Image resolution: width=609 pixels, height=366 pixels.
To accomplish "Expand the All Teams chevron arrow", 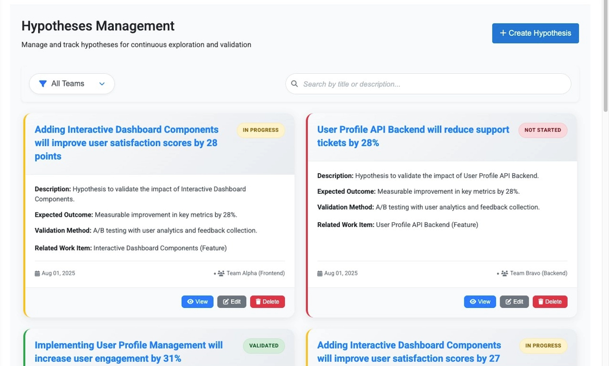I will (102, 84).
